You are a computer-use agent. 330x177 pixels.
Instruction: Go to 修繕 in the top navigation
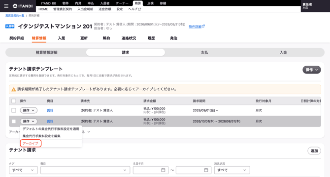pyautogui.click(x=163, y=3)
